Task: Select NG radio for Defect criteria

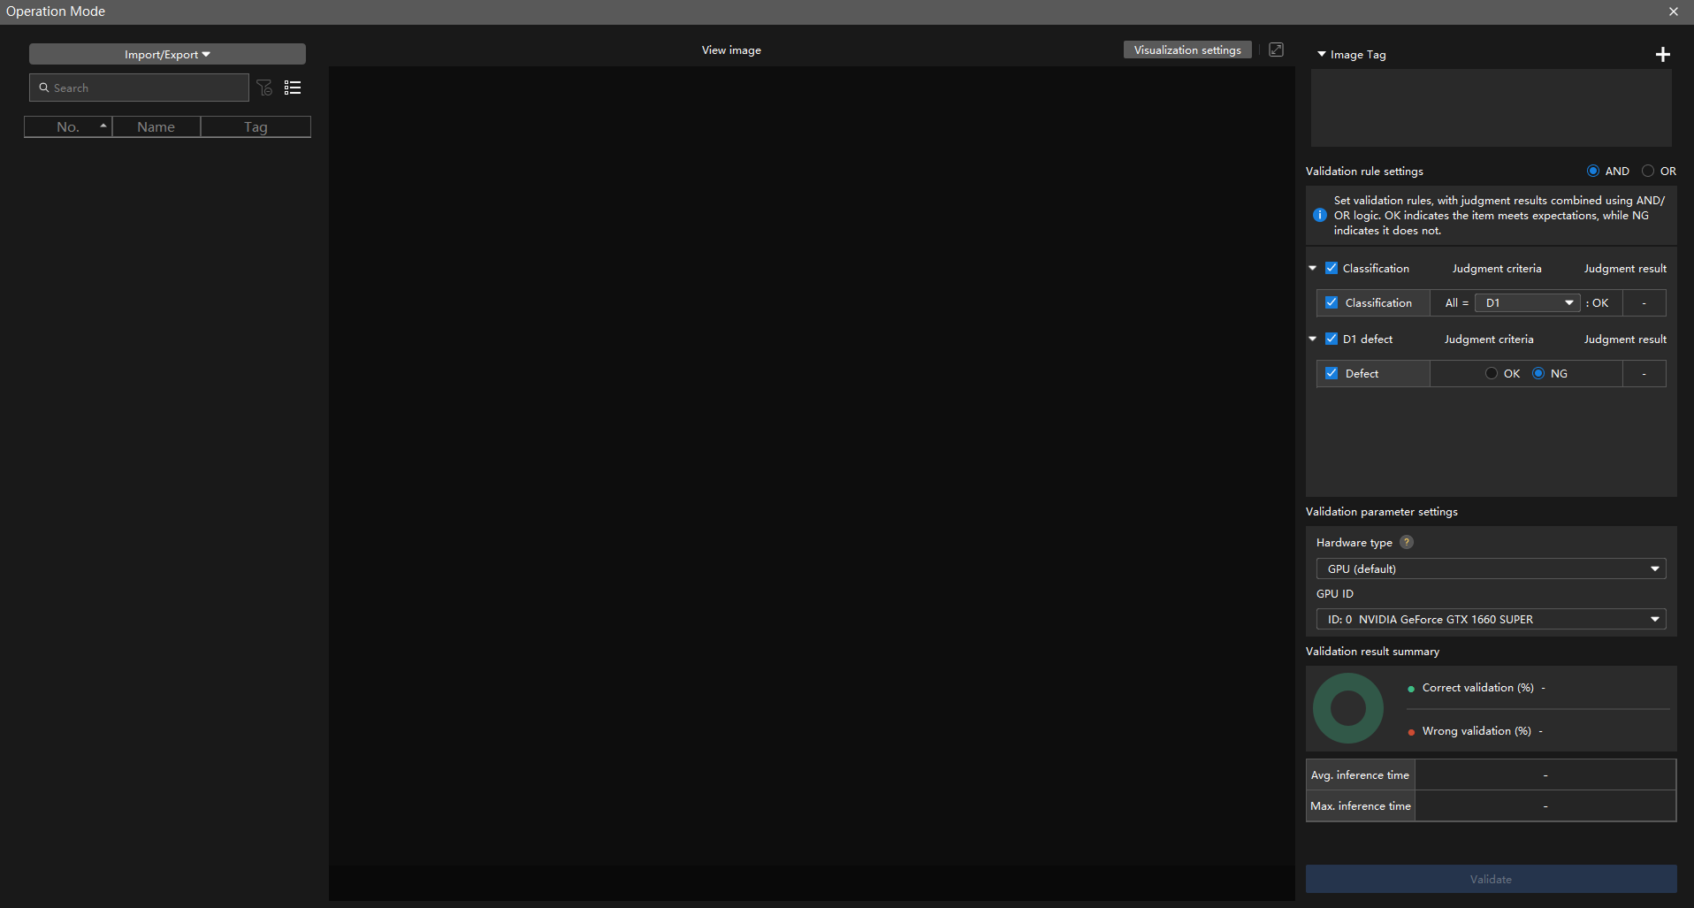Action: coord(1538,373)
